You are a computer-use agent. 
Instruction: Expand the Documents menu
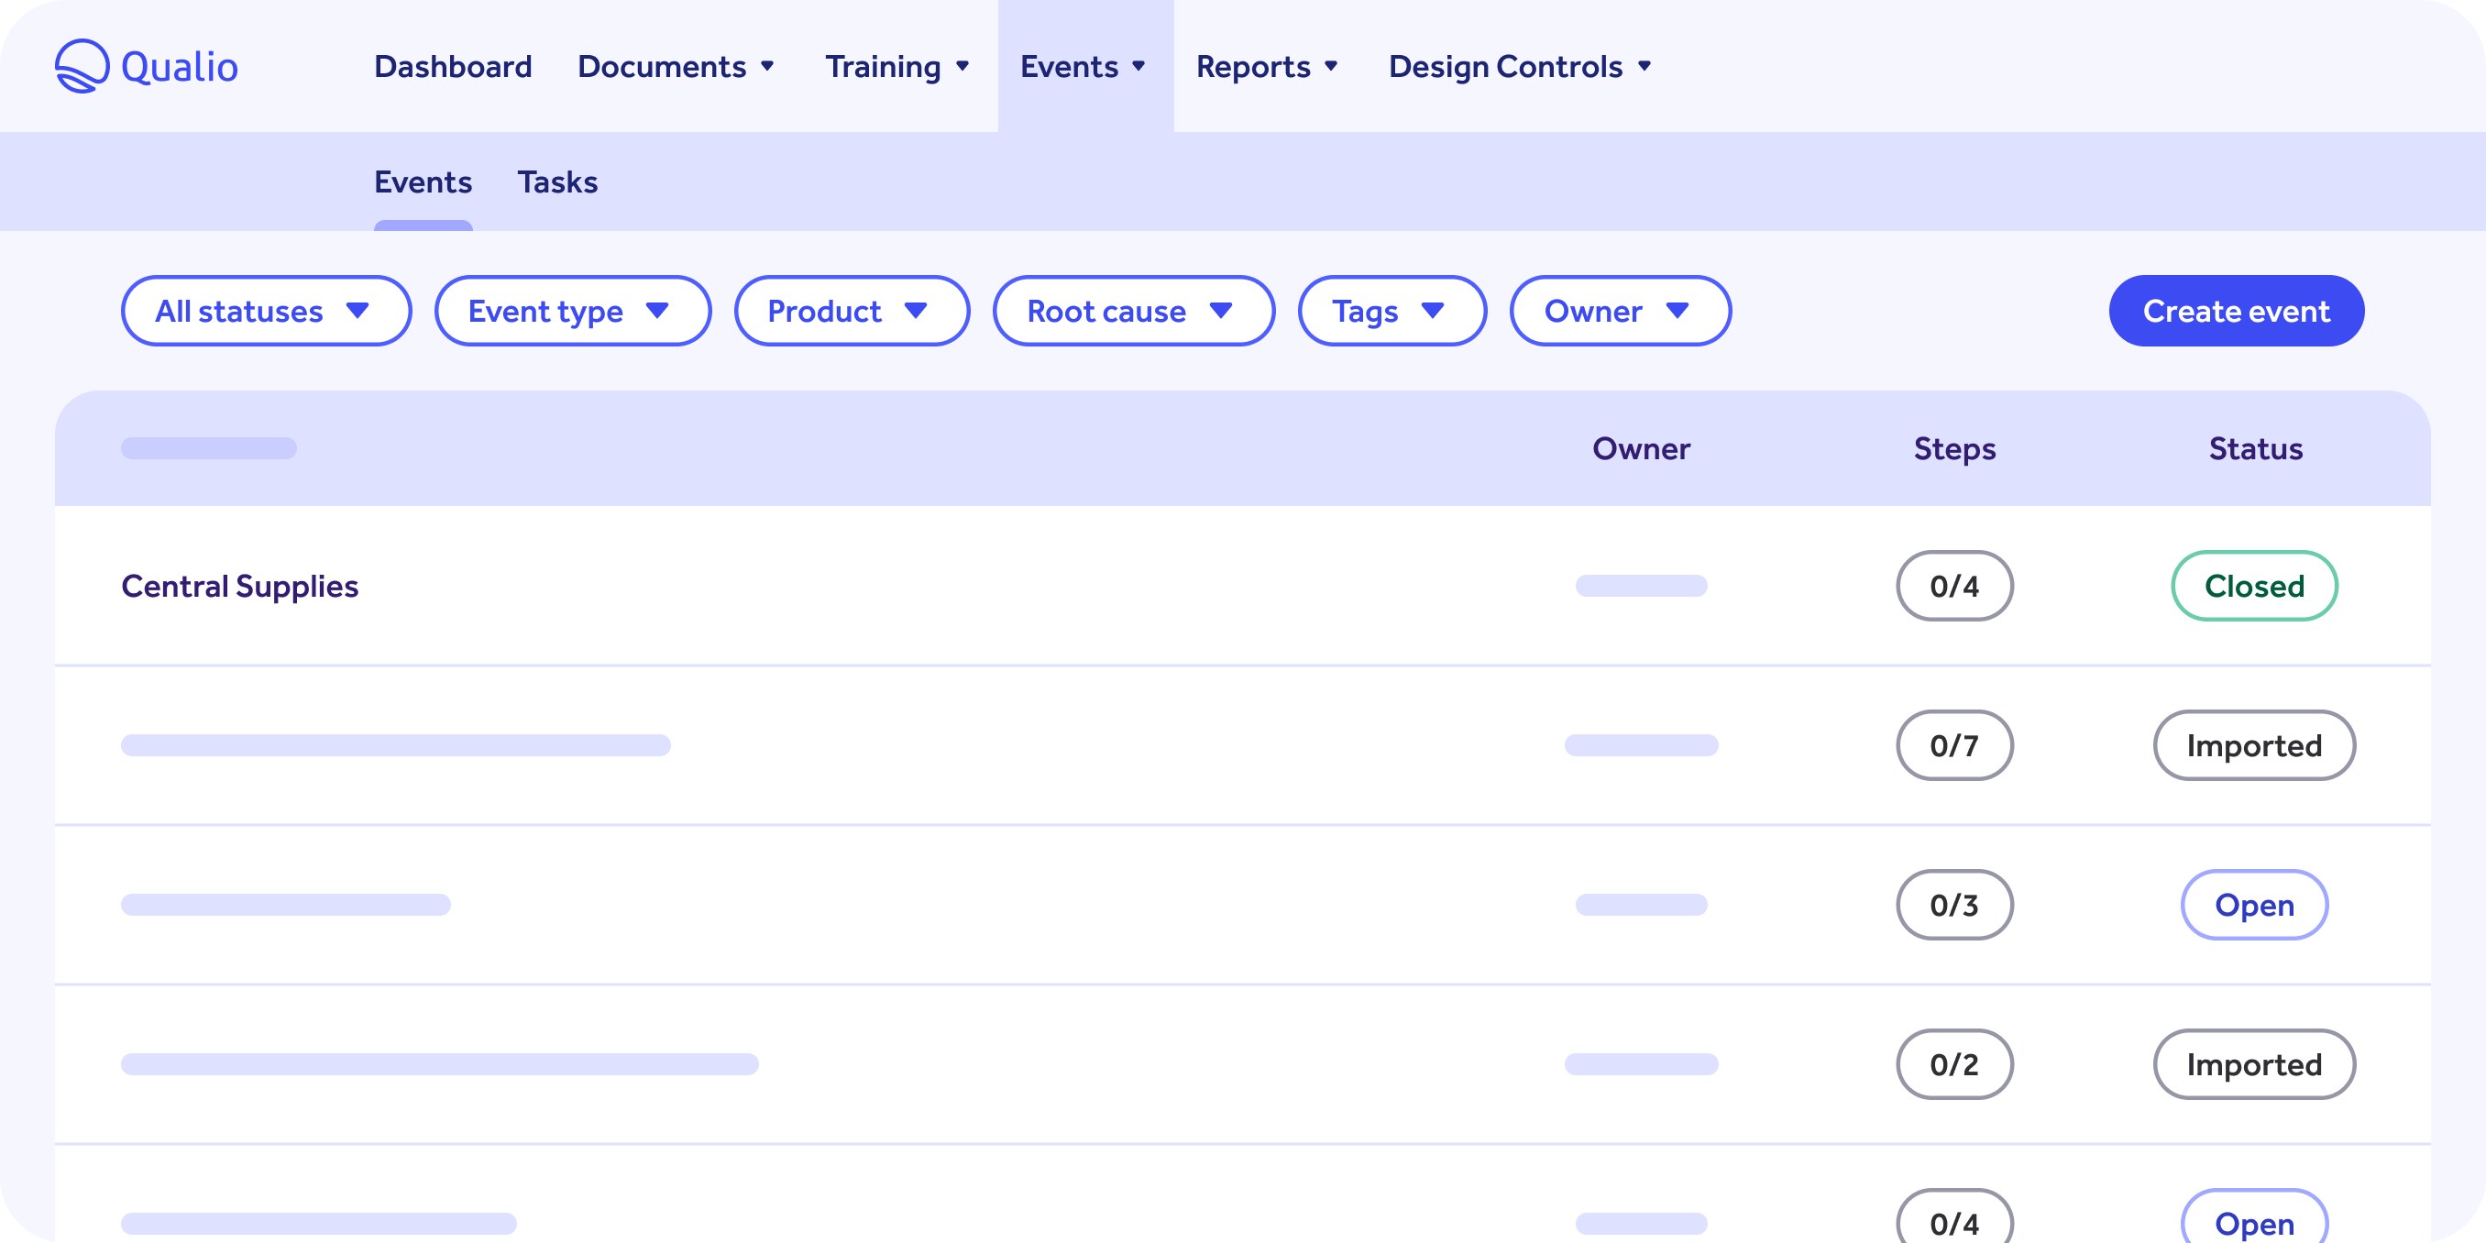(676, 66)
